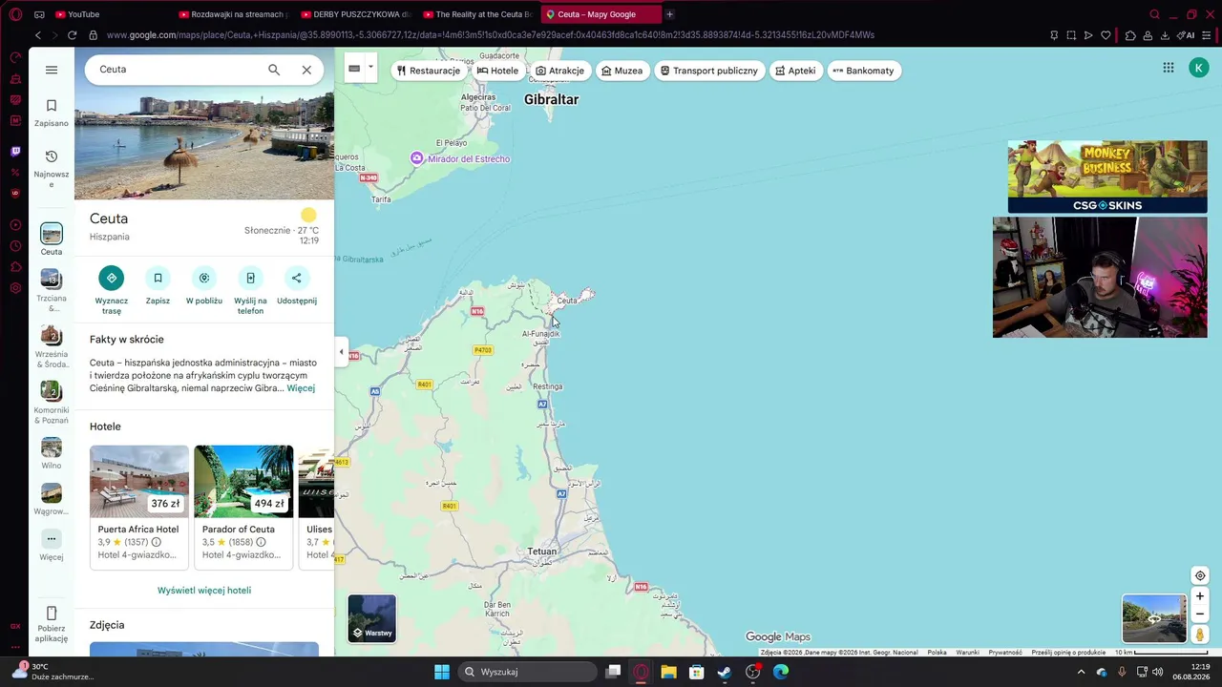The image size is (1222, 687).
Task: Open the Zapisano saved places icon
Action: (52, 106)
